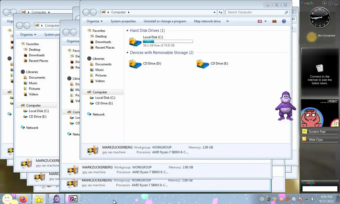Collapse the Devices with Removable Storage group

point(127,53)
